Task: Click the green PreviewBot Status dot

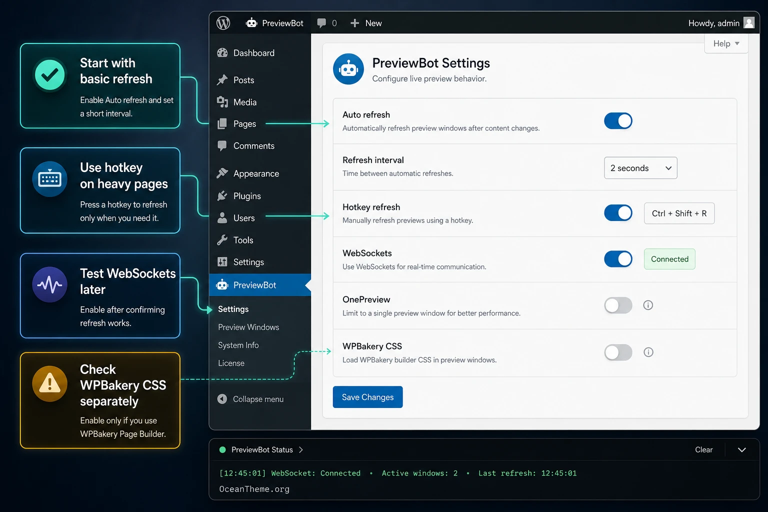Action: (222, 449)
